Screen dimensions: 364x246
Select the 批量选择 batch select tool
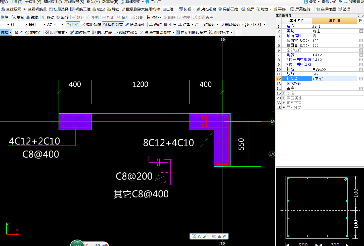click(x=59, y=9)
